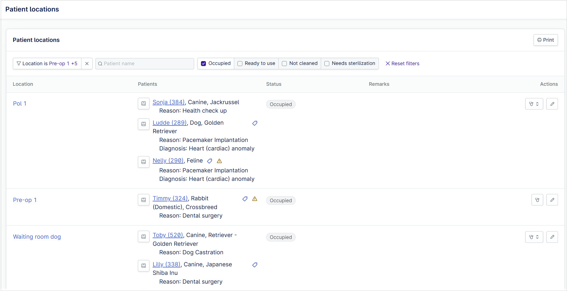Click the tag icon next to Timmy

click(245, 199)
